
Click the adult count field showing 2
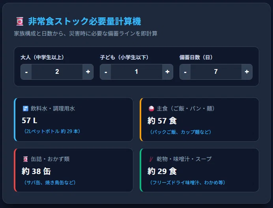(57, 72)
